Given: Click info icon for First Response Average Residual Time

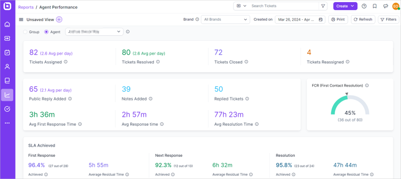Looking at the screenshot, I should tap(127, 174).
